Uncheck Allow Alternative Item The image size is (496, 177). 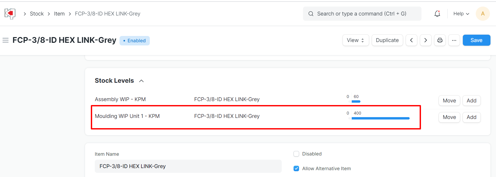click(x=296, y=169)
